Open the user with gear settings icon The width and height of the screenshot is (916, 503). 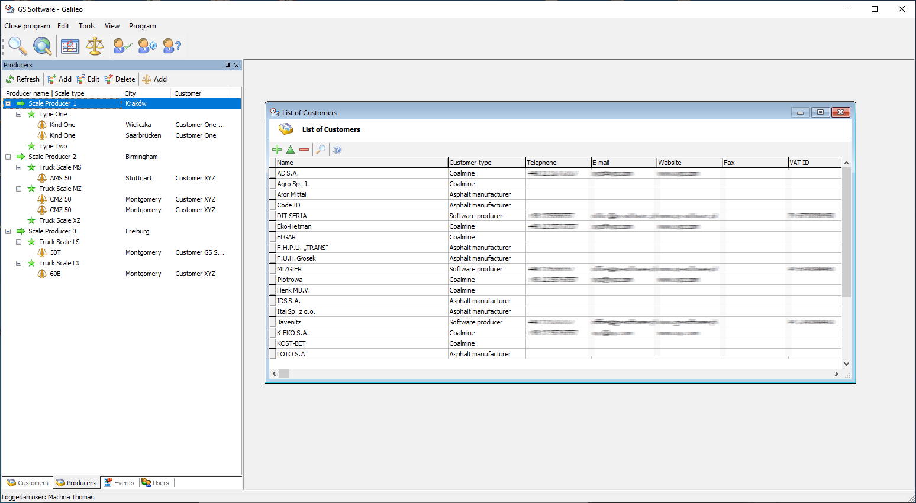click(147, 46)
